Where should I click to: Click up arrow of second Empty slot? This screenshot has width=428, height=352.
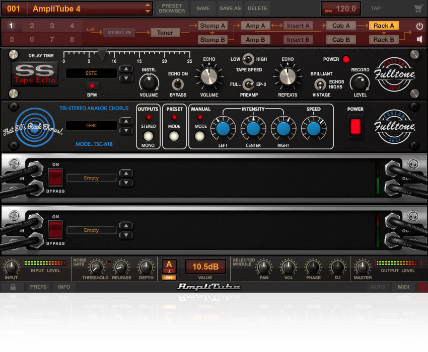[x=126, y=226]
